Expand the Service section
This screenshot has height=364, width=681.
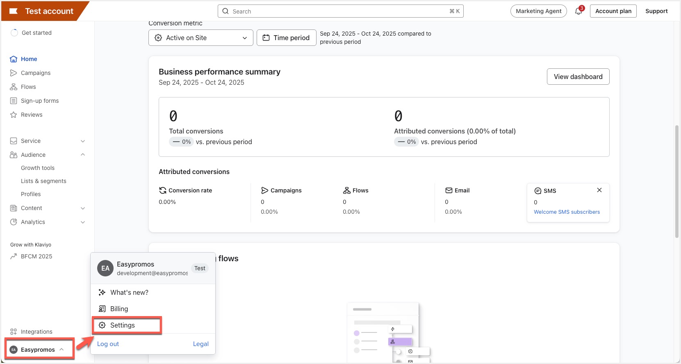pos(83,141)
